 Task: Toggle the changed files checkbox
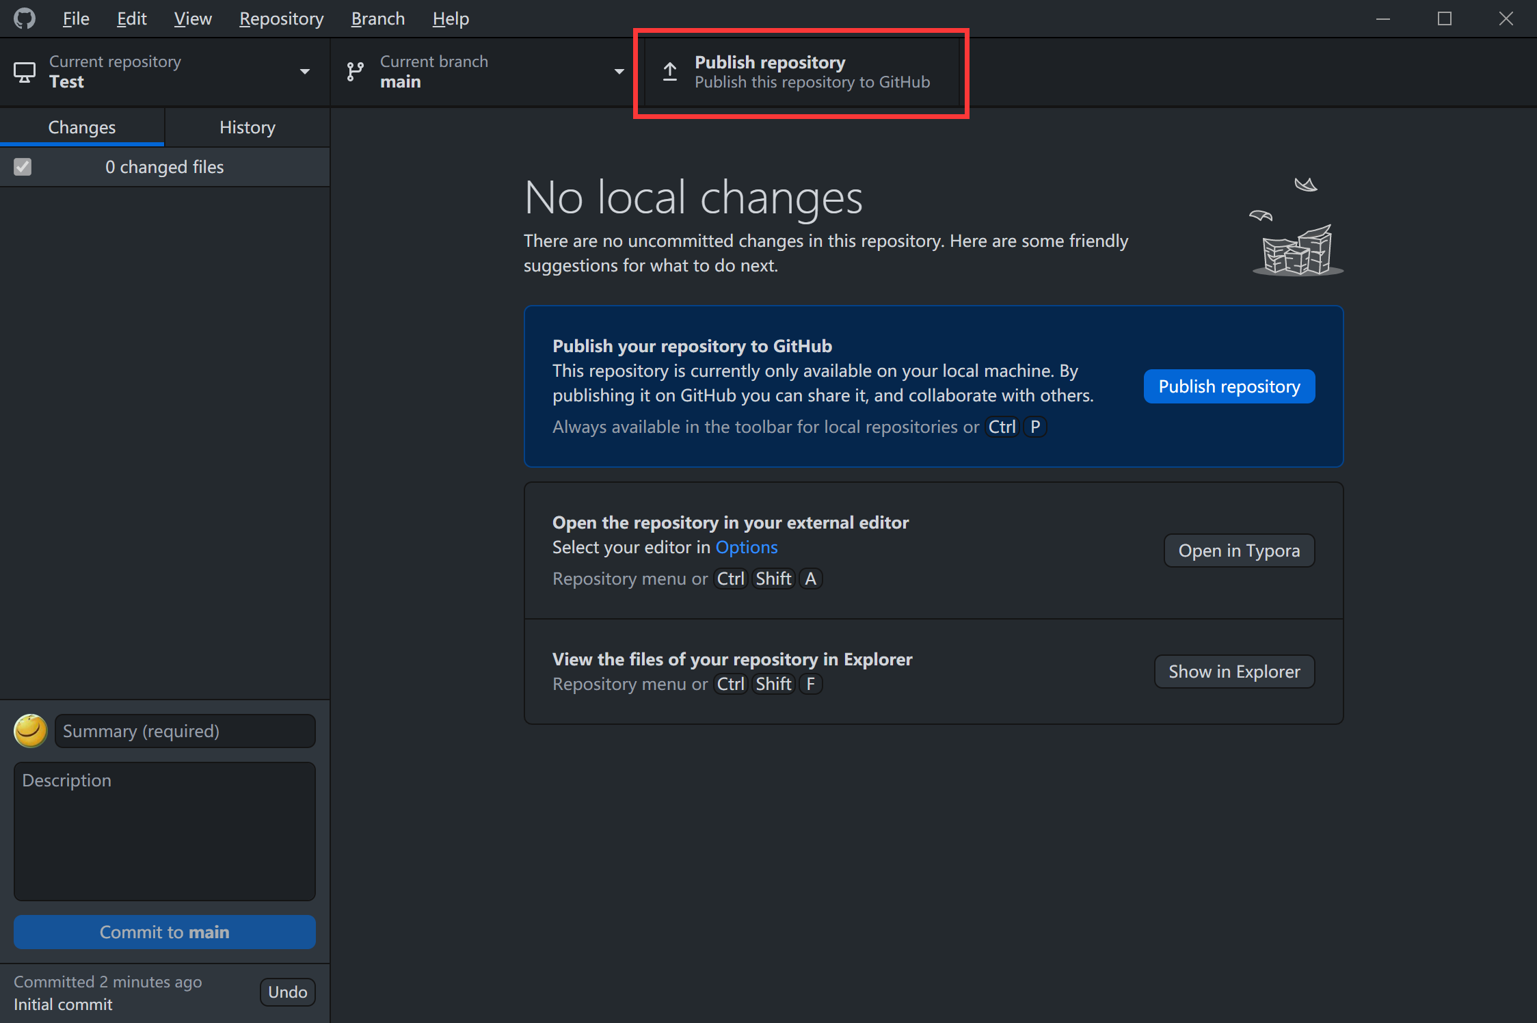(x=23, y=167)
